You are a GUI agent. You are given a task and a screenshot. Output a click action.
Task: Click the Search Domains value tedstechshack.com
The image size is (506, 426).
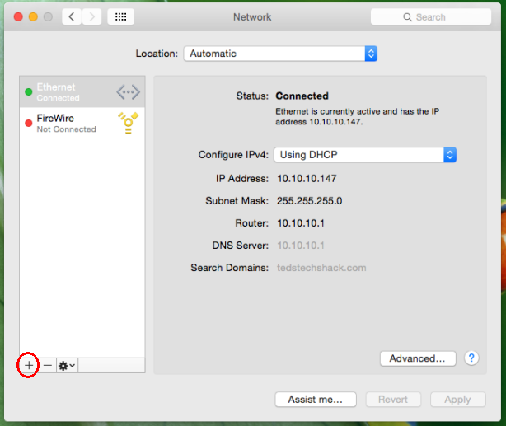pyautogui.click(x=321, y=268)
